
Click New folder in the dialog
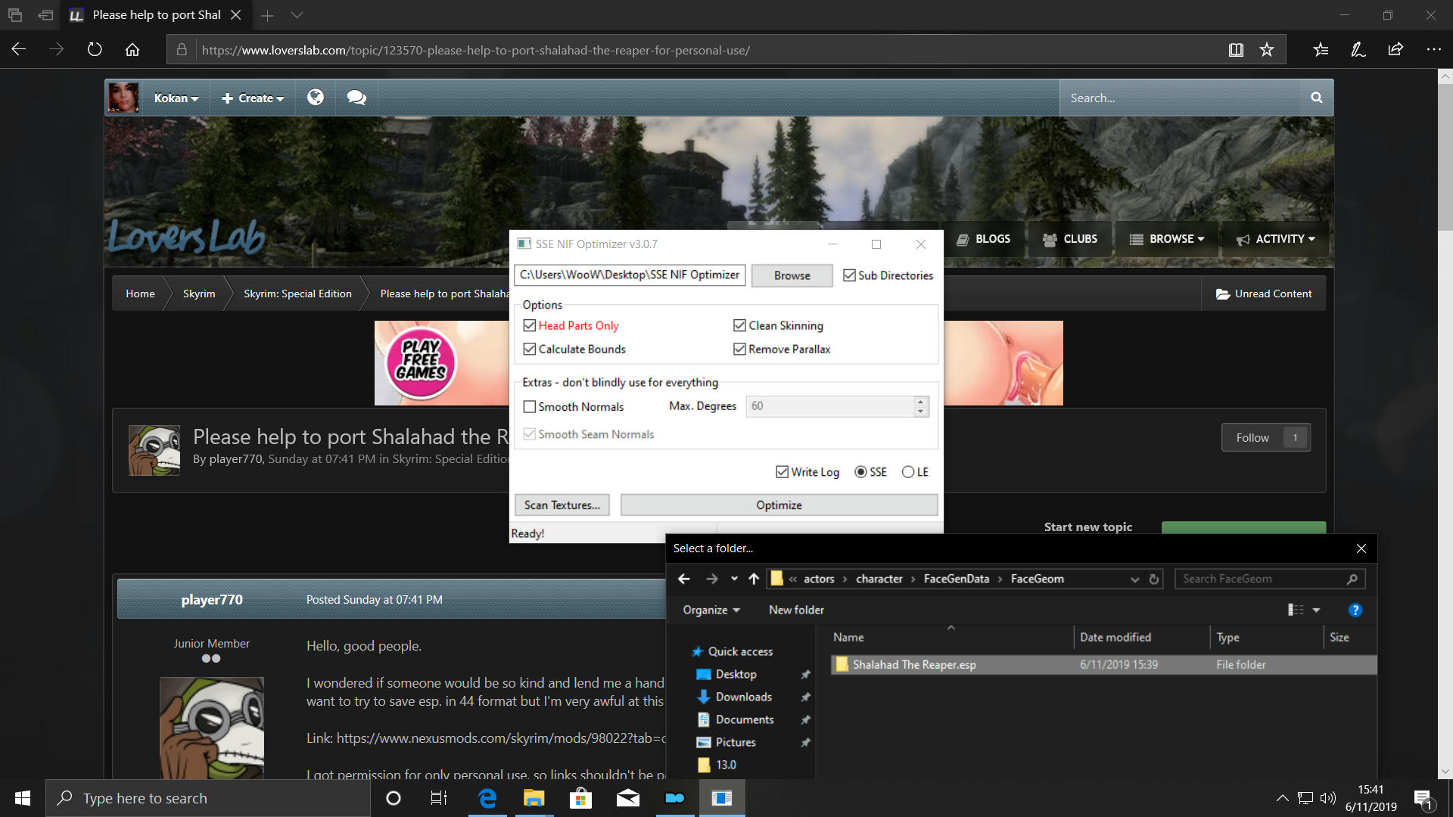(796, 610)
